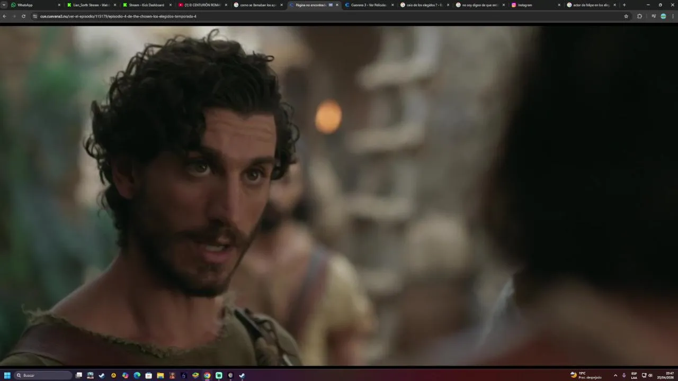The width and height of the screenshot is (678, 381).
Task: Open the network status tray icon
Action: [x=644, y=375]
